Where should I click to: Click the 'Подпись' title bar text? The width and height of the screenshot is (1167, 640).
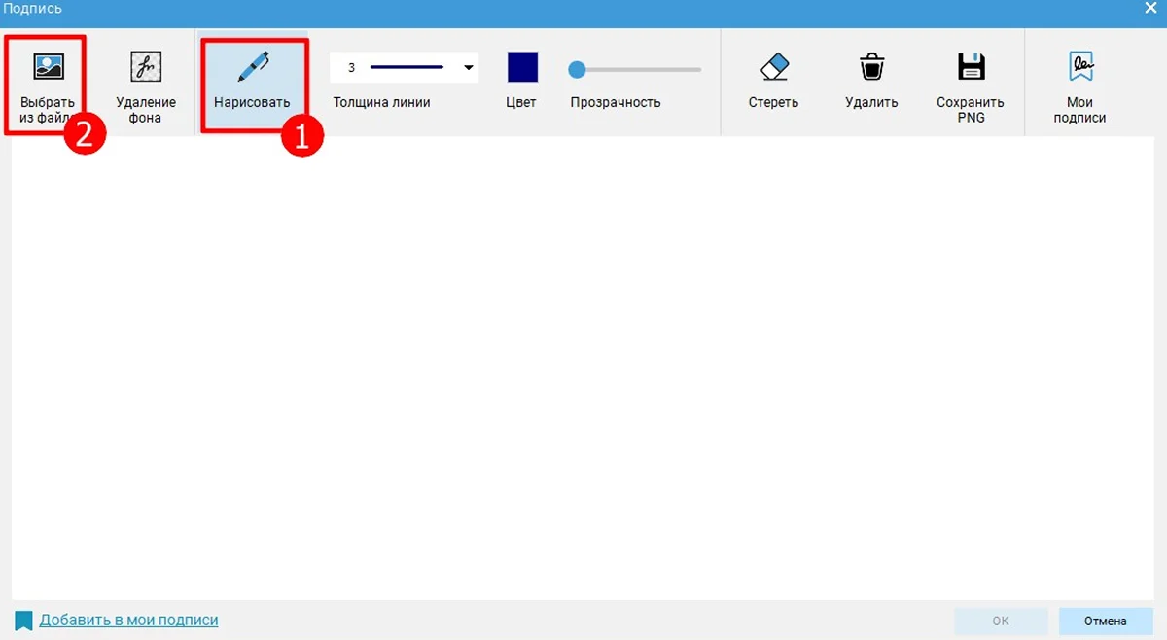pyautogui.click(x=33, y=9)
